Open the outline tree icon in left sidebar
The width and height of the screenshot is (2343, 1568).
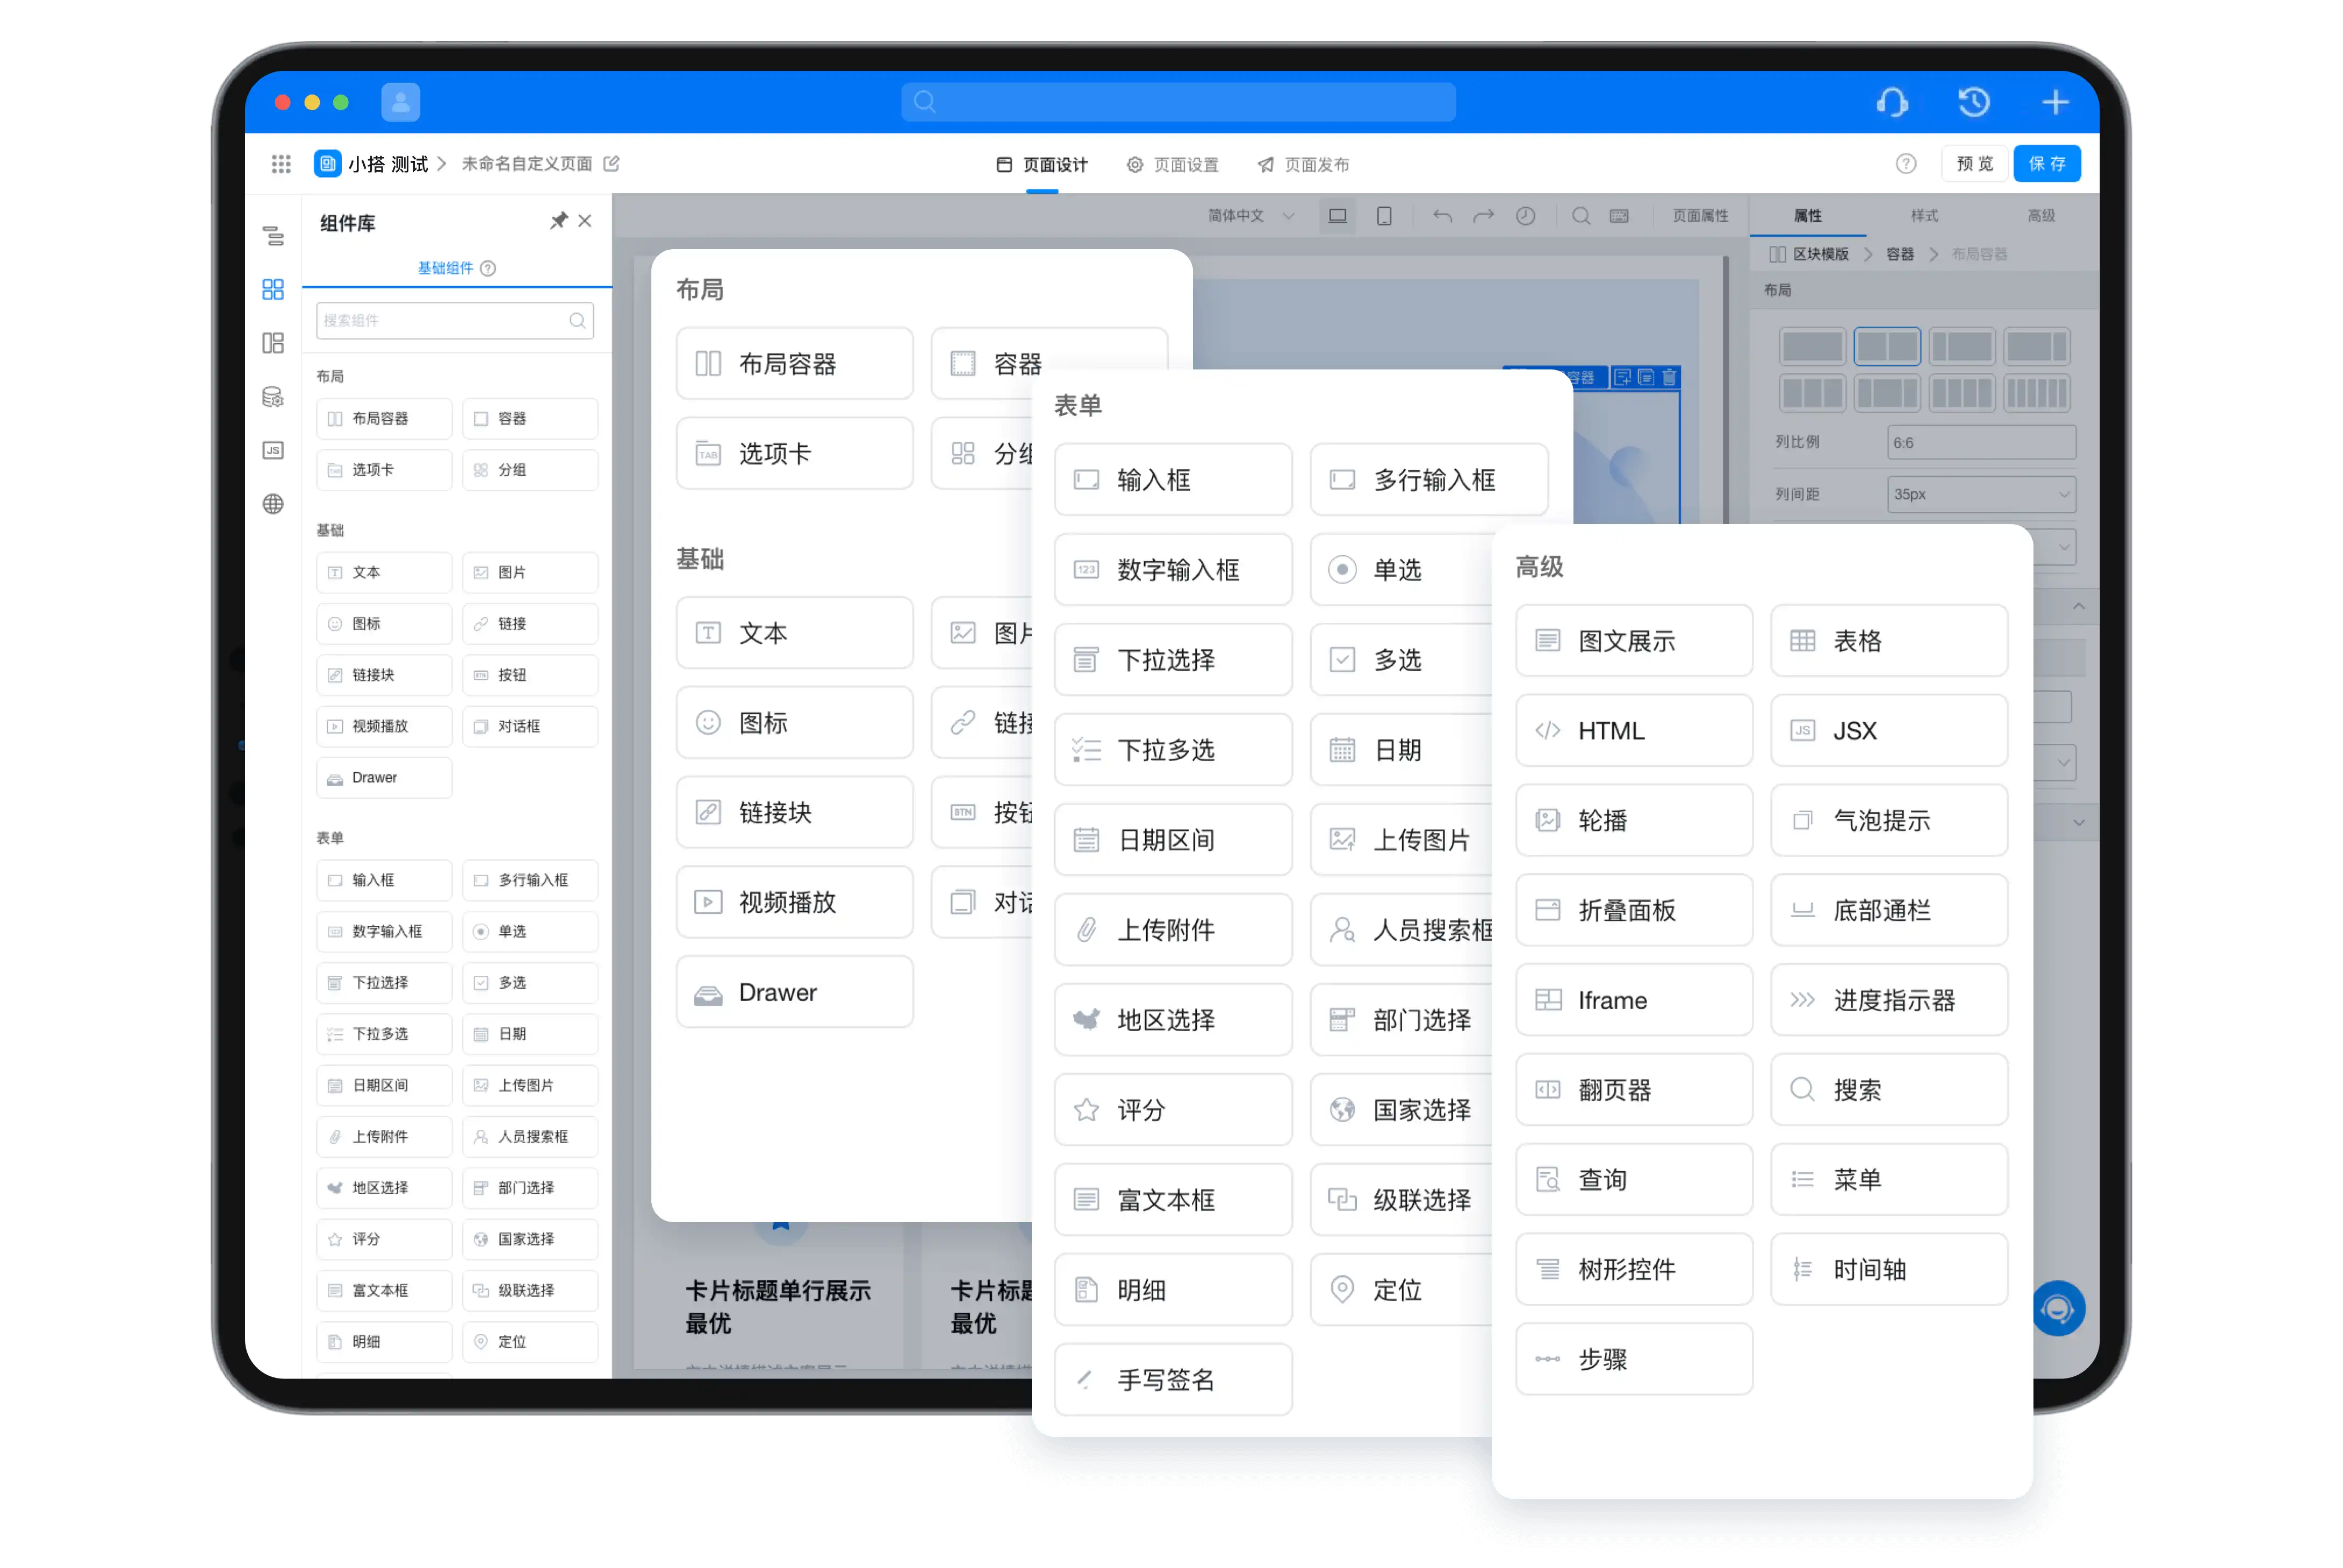273,236
